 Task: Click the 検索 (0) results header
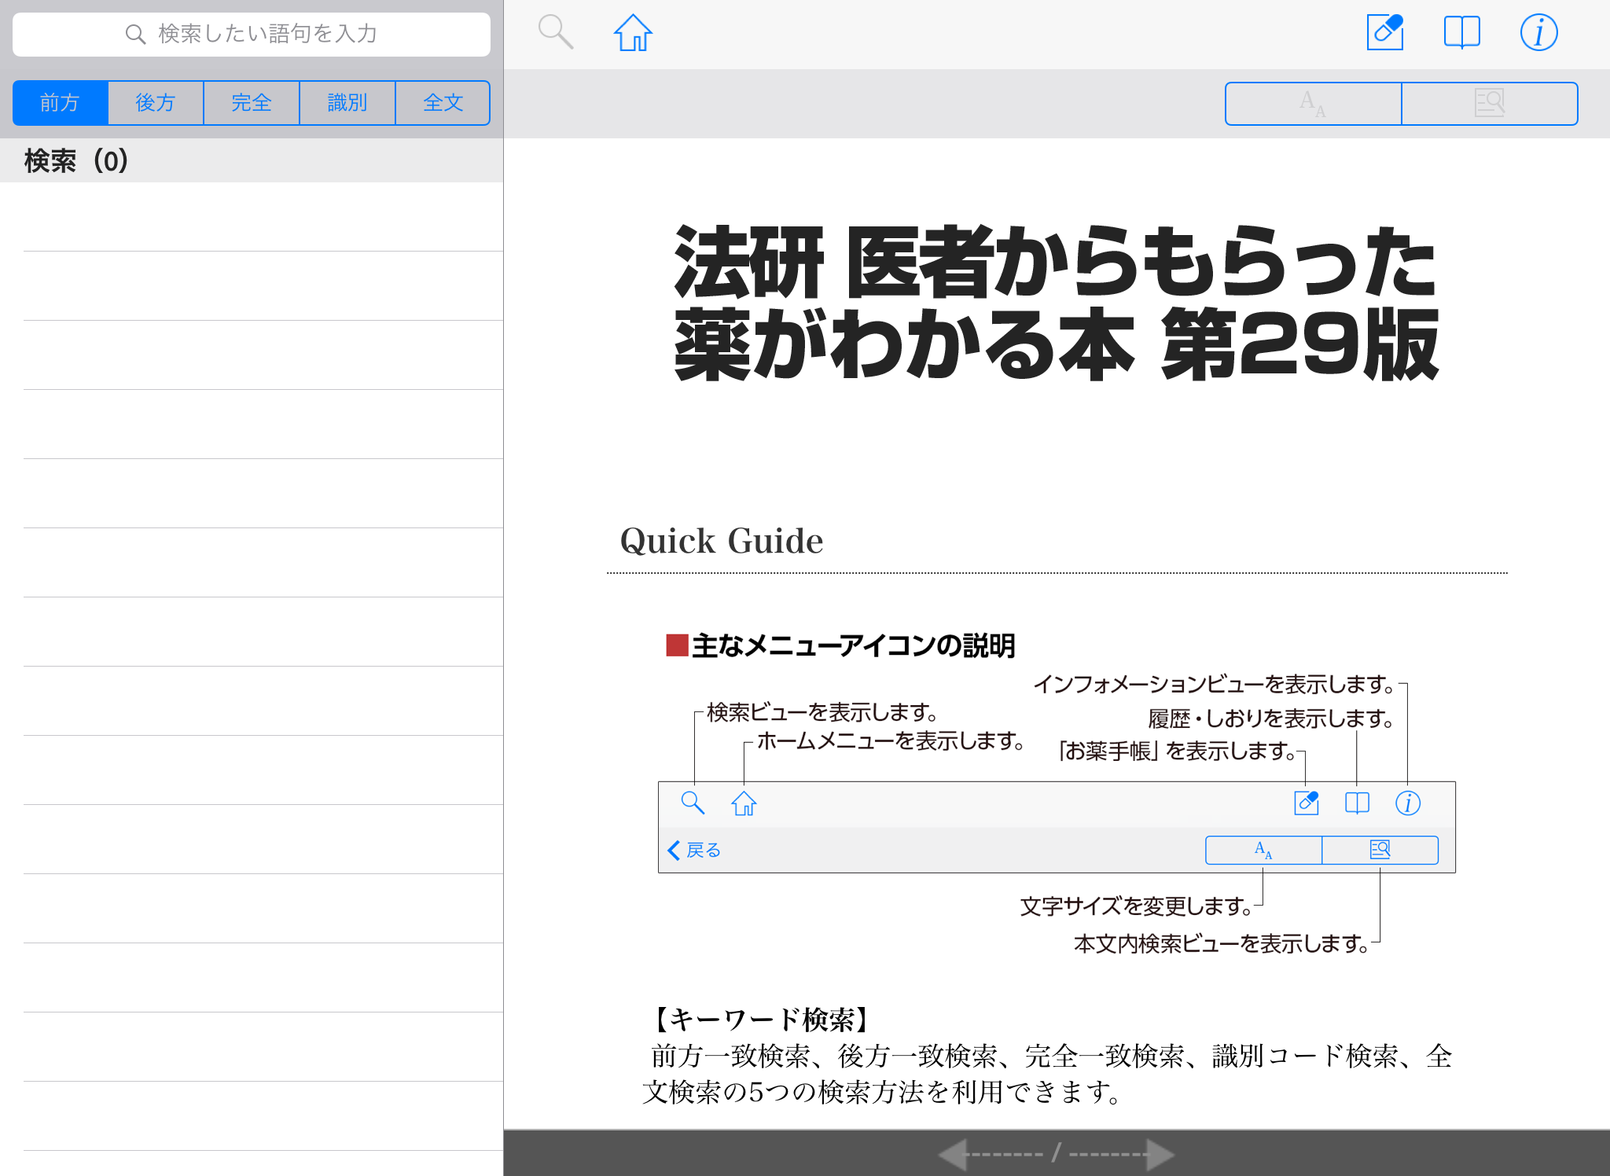76,161
